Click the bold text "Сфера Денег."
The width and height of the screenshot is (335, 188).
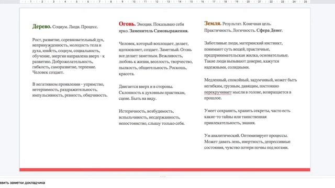(270, 30)
